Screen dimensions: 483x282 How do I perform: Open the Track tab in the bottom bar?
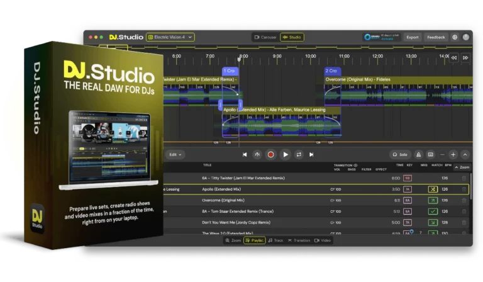point(275,240)
